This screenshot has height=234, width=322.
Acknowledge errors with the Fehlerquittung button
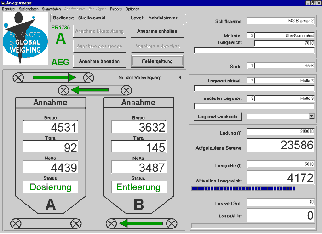157,61
